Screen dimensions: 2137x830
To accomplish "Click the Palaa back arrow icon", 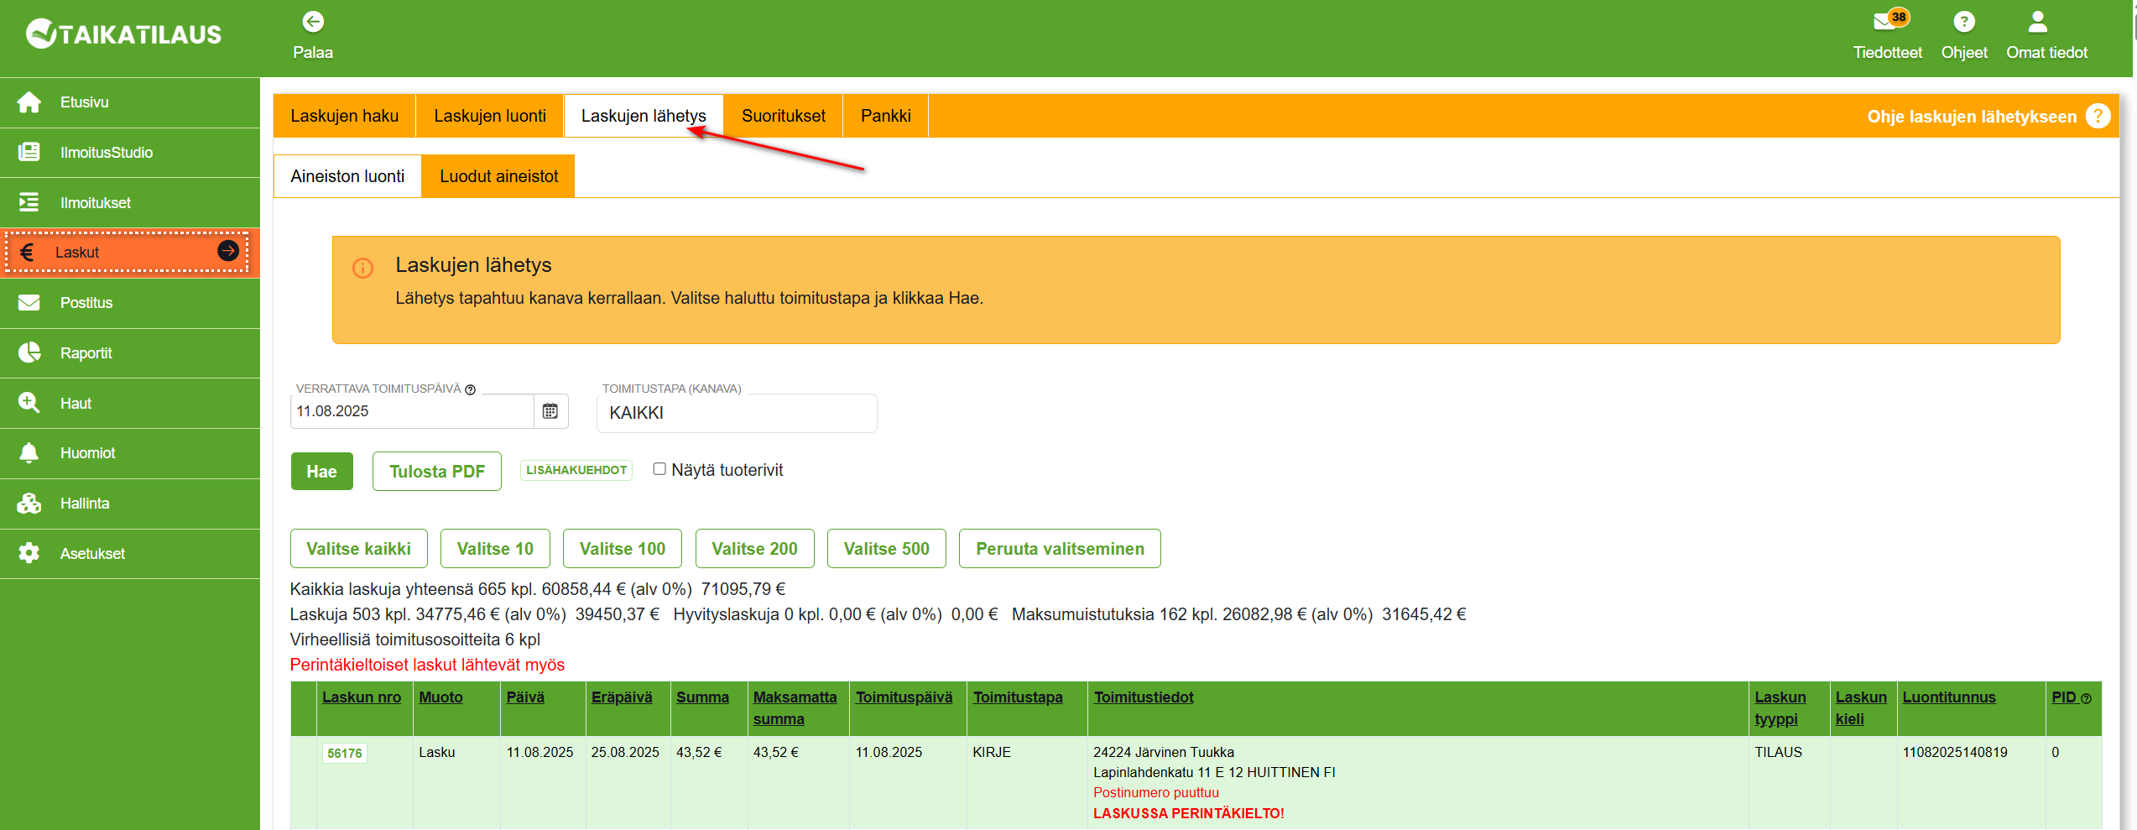I will click(313, 22).
